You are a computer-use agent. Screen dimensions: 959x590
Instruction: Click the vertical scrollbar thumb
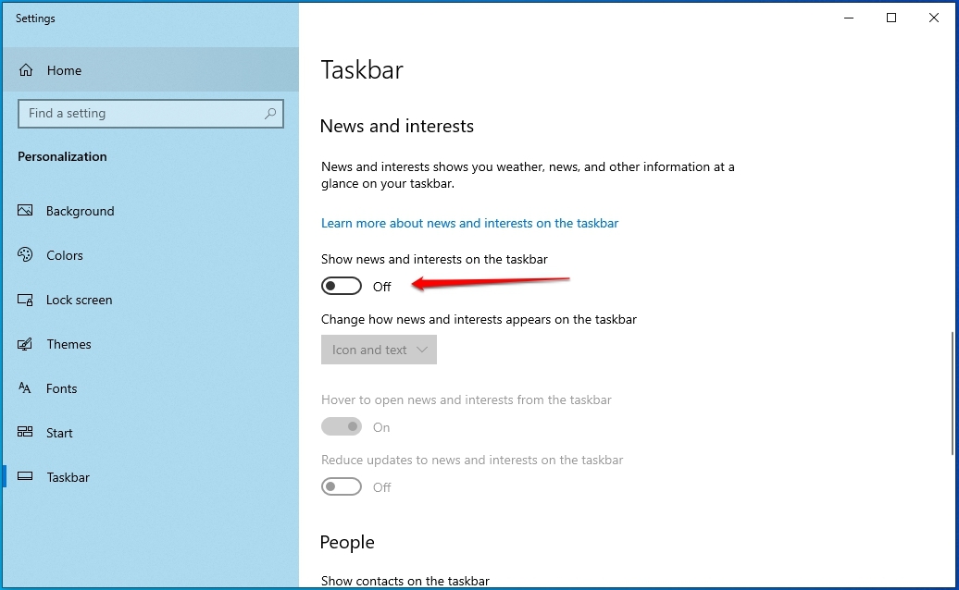click(x=953, y=393)
